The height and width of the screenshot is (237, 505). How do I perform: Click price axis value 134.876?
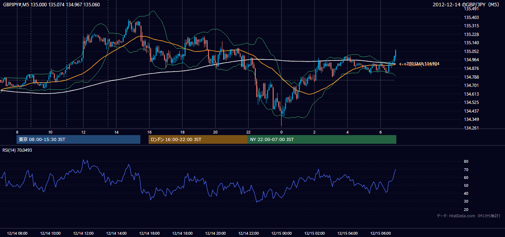click(471, 68)
